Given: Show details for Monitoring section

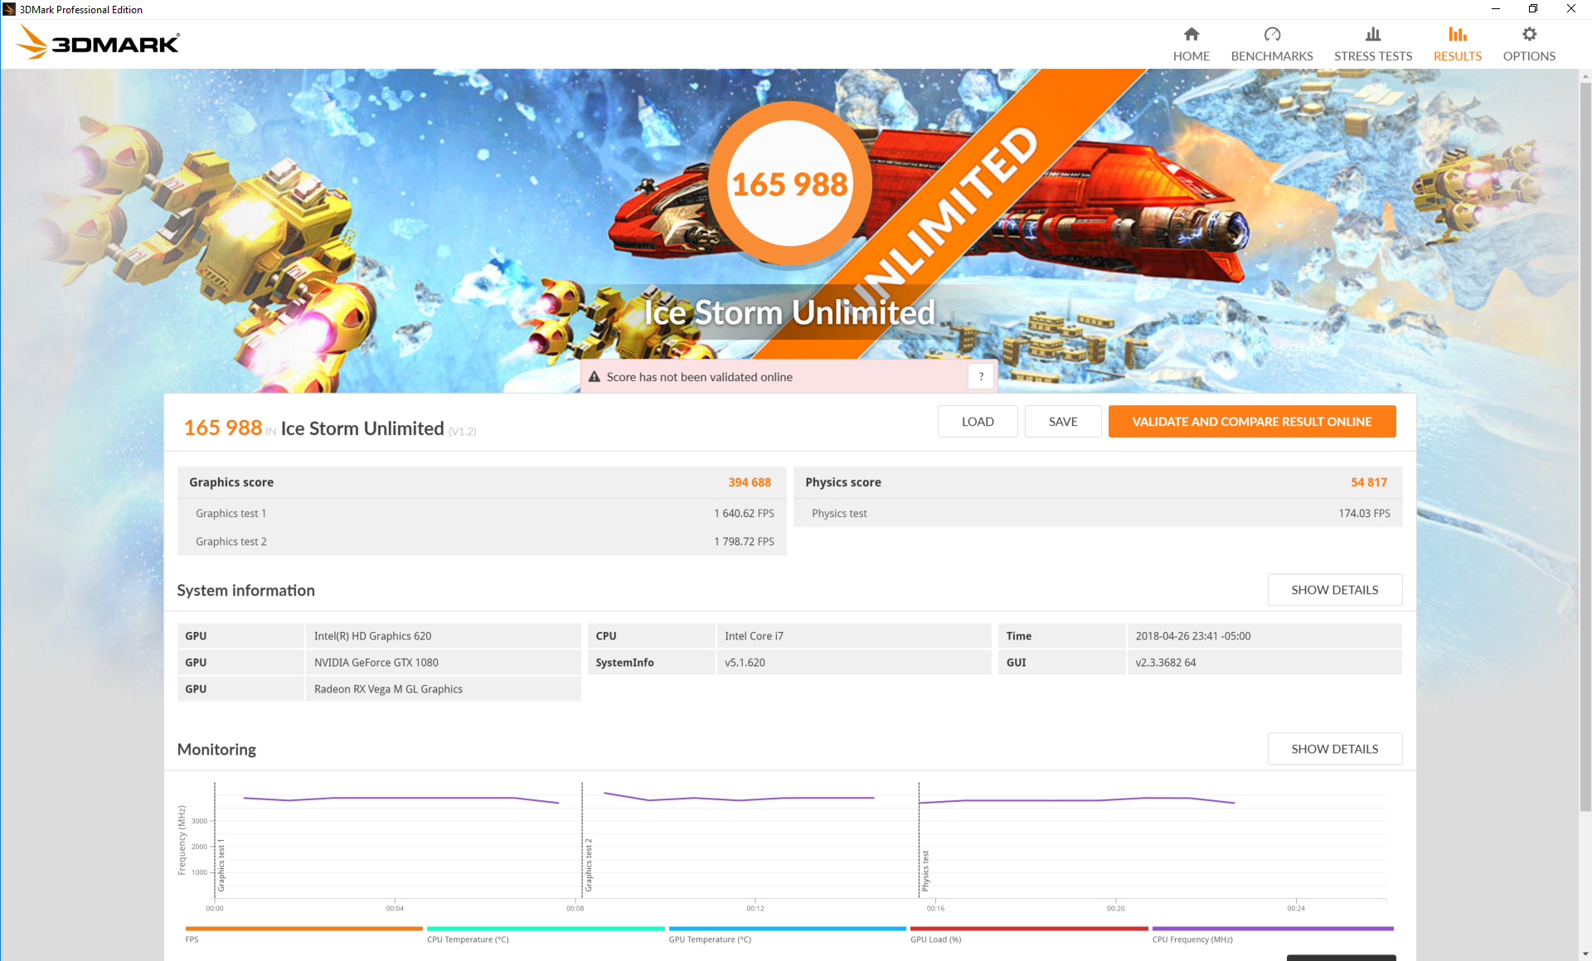Looking at the screenshot, I should 1334,749.
